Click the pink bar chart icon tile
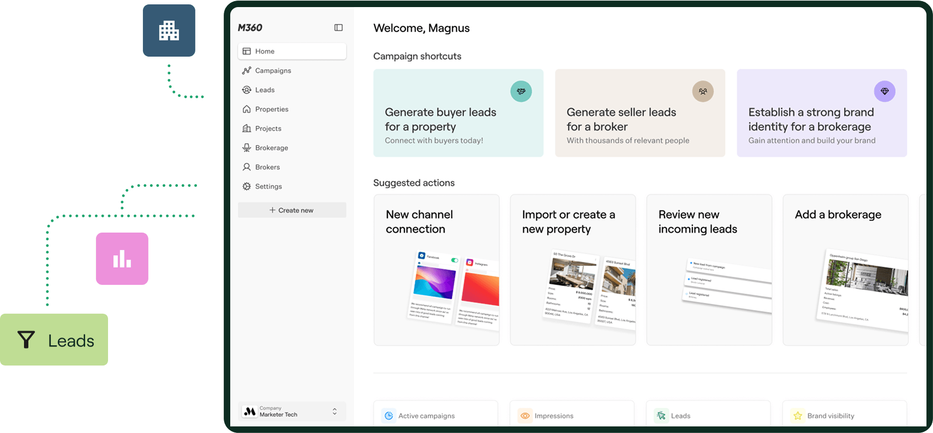The image size is (933, 433). pyautogui.click(x=122, y=259)
